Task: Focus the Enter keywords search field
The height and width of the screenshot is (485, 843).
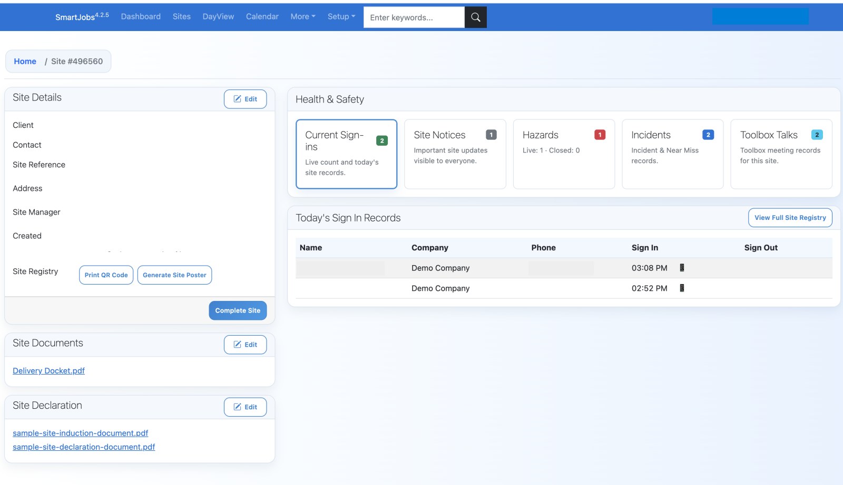Action: tap(414, 17)
